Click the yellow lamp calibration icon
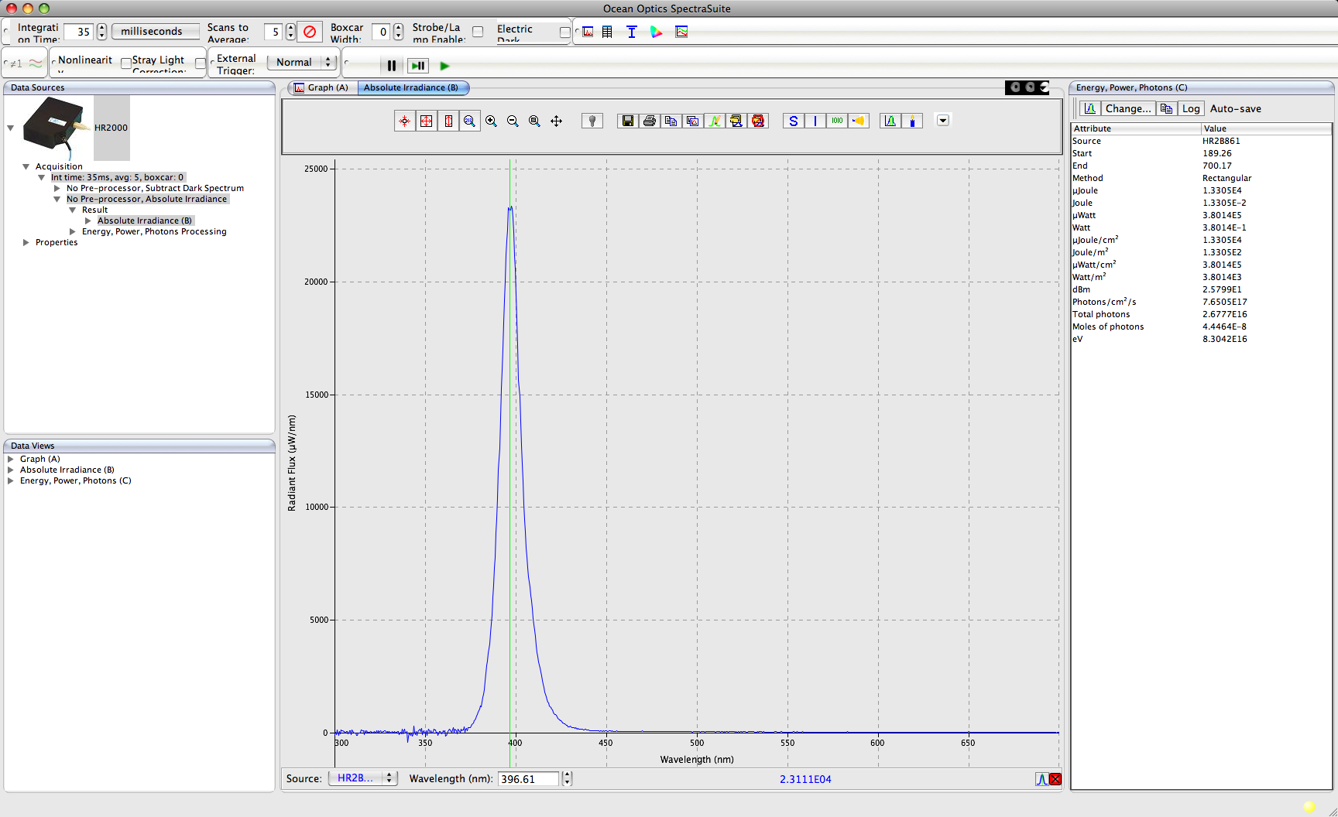The height and width of the screenshot is (817, 1338). point(859,121)
